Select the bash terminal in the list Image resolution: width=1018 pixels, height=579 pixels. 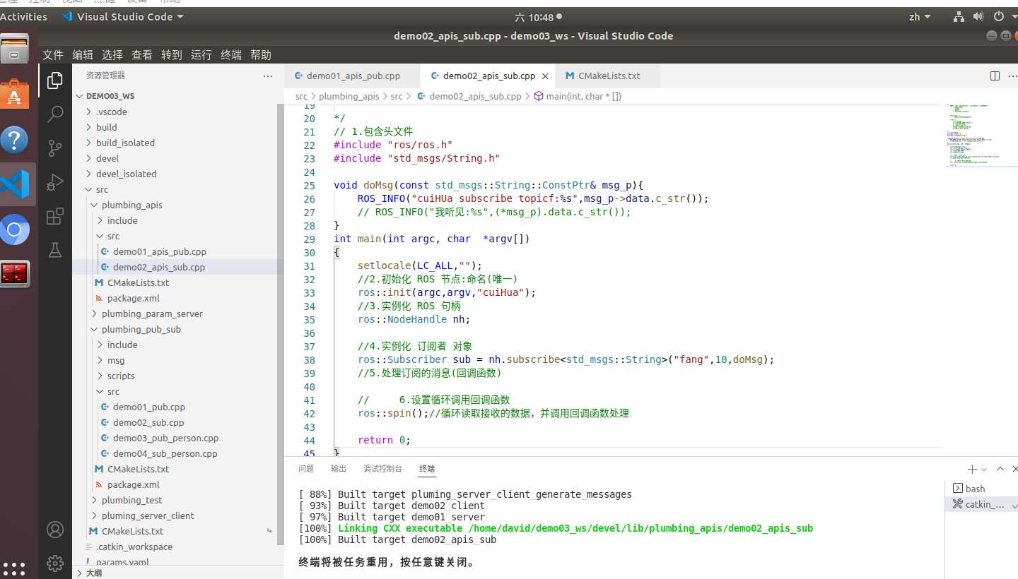[x=976, y=488]
